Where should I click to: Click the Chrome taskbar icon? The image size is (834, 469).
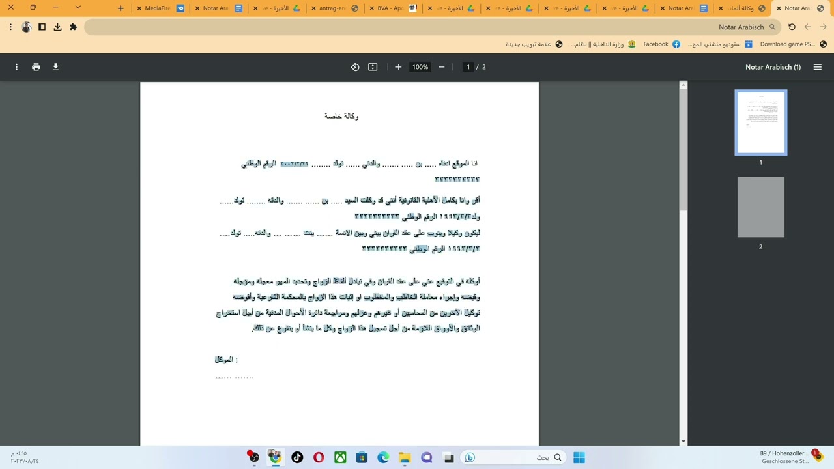tap(275, 457)
